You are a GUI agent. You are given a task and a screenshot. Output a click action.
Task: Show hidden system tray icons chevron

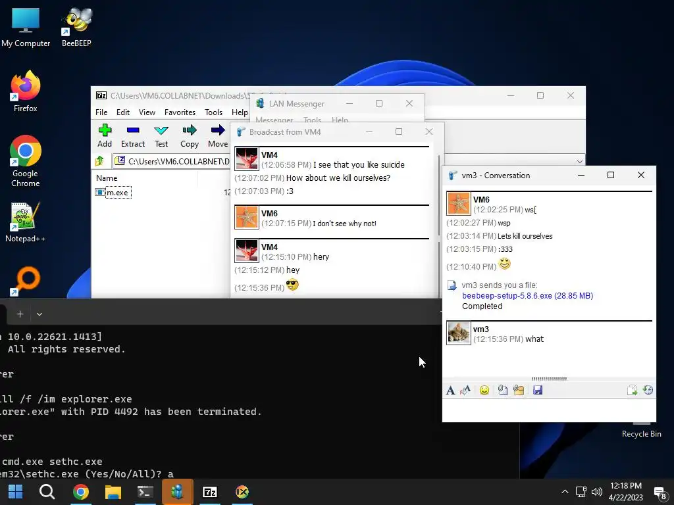[x=565, y=492]
